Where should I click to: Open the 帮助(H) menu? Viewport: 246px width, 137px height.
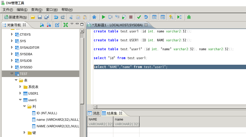[x=67, y=10]
